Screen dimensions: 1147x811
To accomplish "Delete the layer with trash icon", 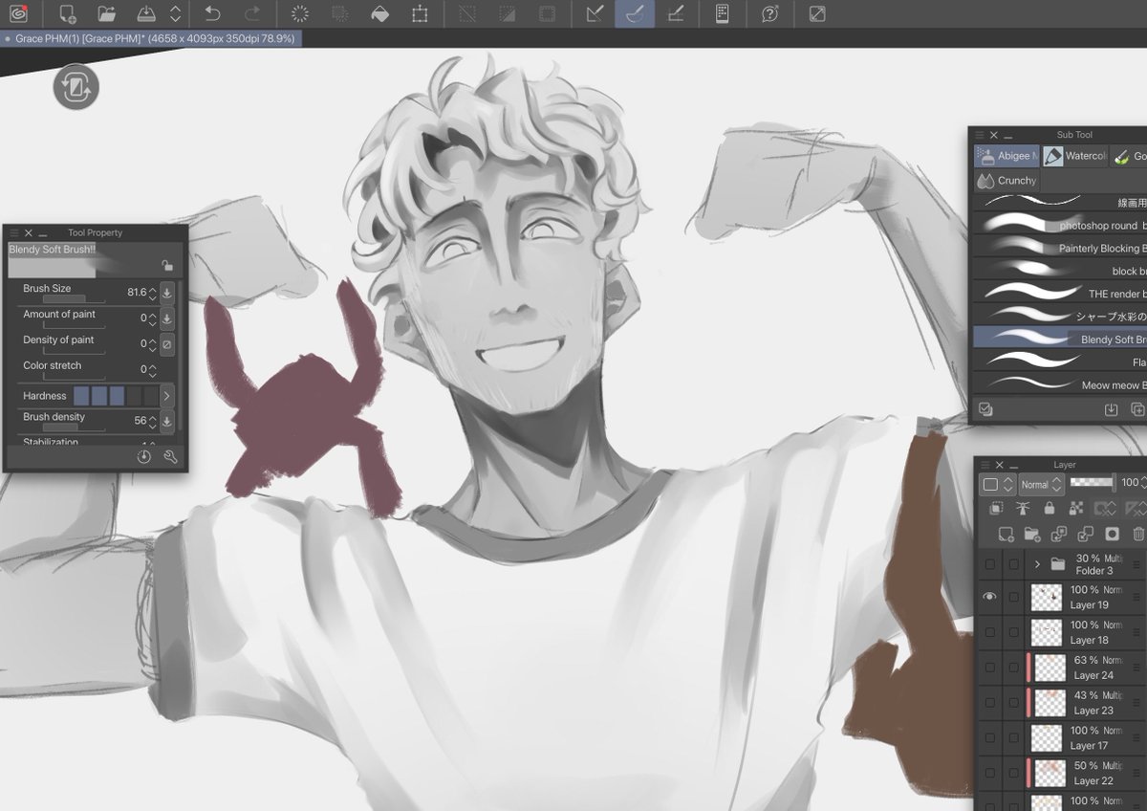I will point(1138,535).
